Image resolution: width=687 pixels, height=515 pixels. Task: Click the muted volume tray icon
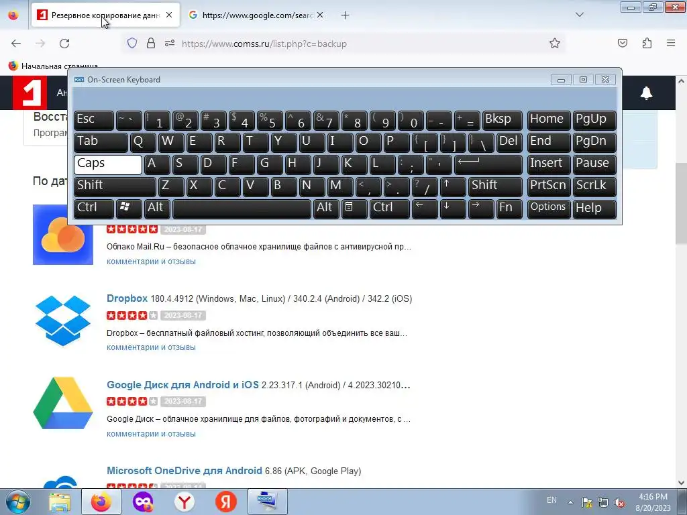coord(619,502)
